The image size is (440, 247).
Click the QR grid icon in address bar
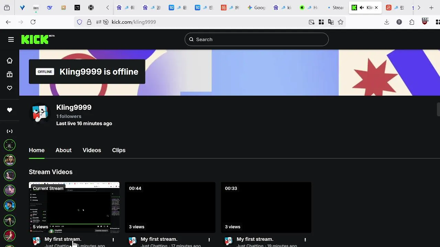point(321,22)
